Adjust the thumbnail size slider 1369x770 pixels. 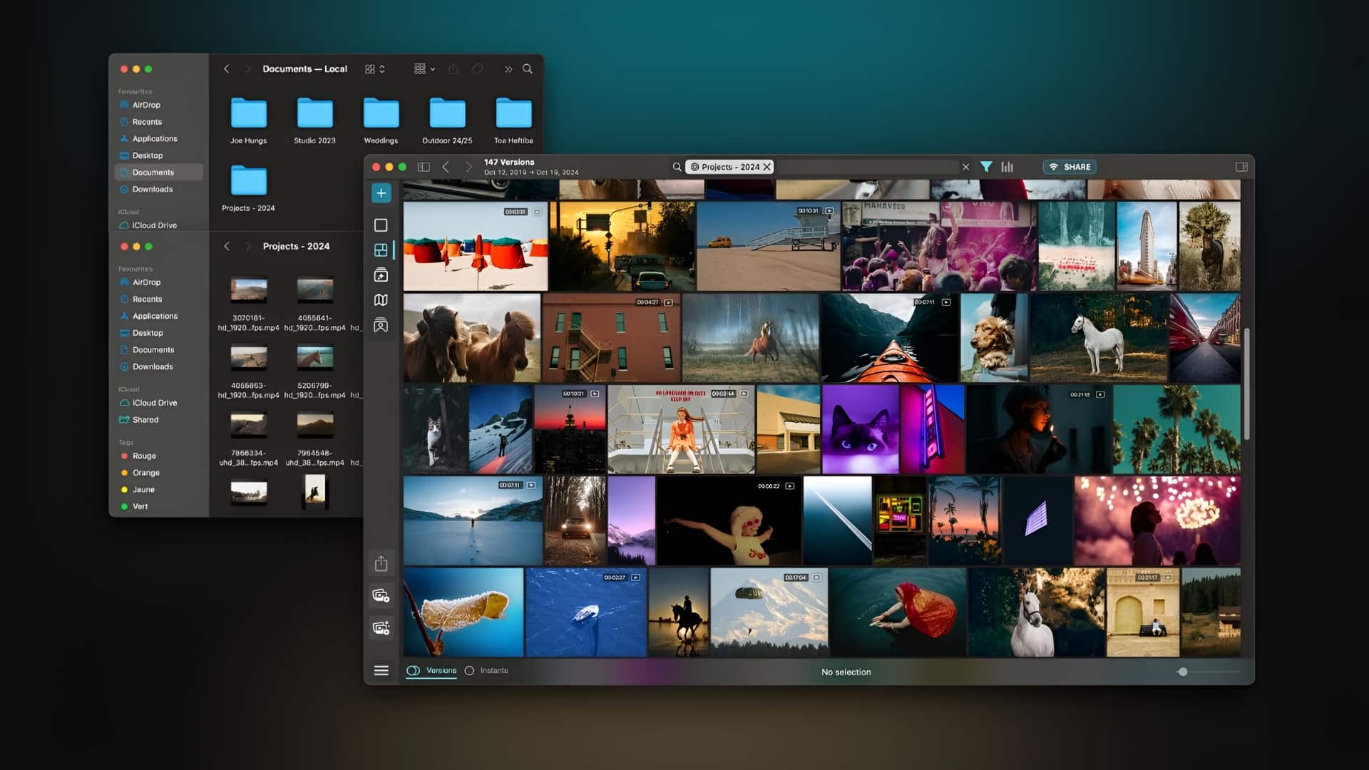tap(1183, 672)
